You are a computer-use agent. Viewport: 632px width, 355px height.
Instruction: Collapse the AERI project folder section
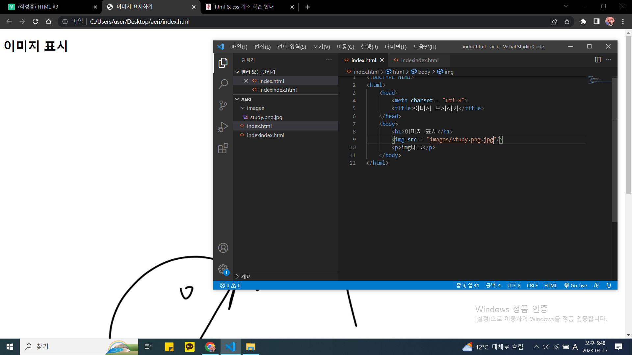(246, 99)
